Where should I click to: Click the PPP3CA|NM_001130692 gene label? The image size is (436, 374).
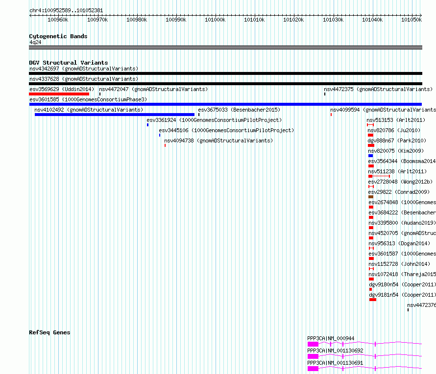click(335, 351)
